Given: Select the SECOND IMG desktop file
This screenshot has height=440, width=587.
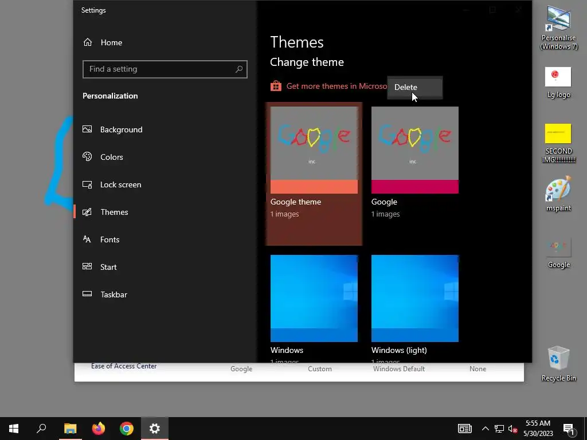Looking at the screenshot, I should tap(558, 144).
